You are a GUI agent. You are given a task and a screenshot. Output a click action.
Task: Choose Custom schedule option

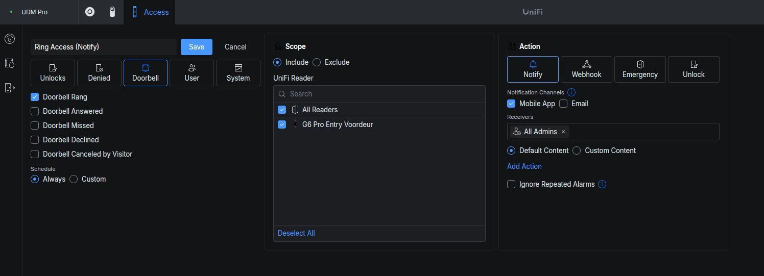[74, 179]
